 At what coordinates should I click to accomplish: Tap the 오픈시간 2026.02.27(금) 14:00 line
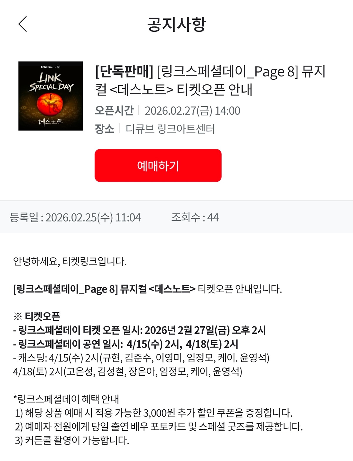click(x=167, y=111)
